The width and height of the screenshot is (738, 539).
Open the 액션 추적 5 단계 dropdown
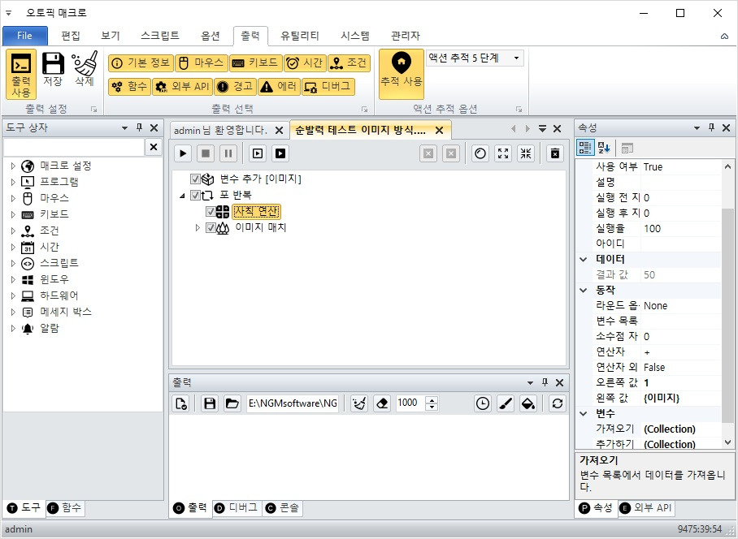coord(516,58)
